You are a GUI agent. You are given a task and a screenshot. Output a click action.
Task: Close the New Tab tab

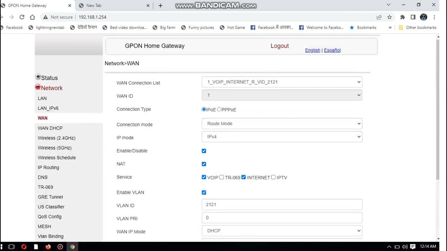(x=148, y=6)
